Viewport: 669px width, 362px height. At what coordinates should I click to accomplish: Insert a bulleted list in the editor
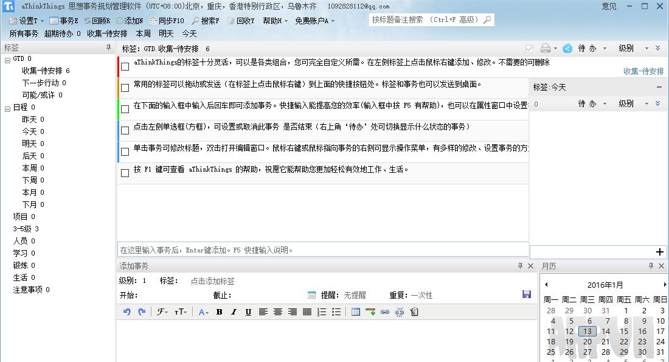pyautogui.click(x=336, y=312)
